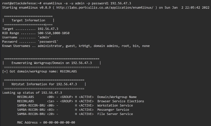
Task: Click the MAC Address line
Action: tap(46, 122)
